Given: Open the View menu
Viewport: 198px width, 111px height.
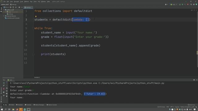Looking at the screenshot, I should tap(11, 2).
